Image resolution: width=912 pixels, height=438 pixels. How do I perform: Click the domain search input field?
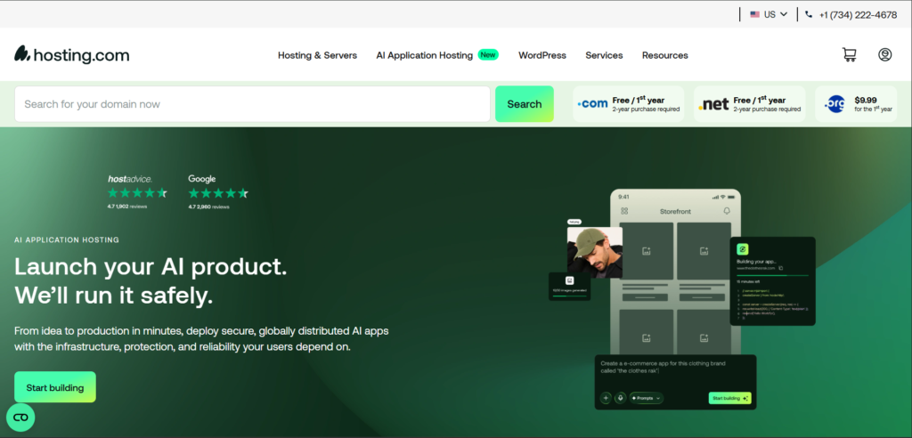tap(252, 104)
